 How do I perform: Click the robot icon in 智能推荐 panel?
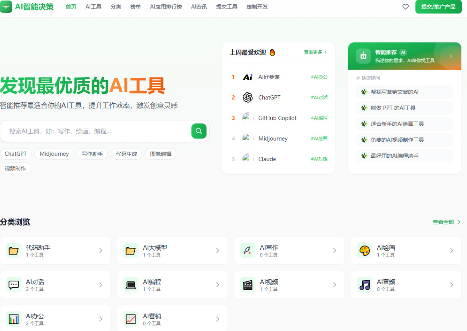(x=363, y=56)
